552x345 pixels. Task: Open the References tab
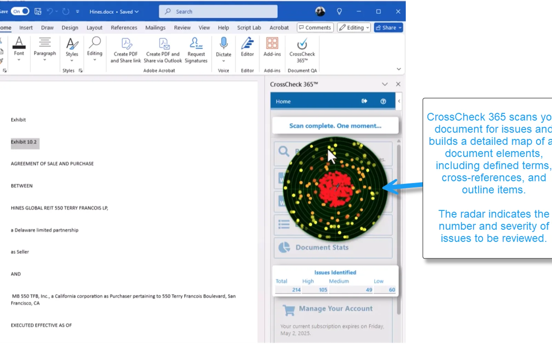[124, 28]
